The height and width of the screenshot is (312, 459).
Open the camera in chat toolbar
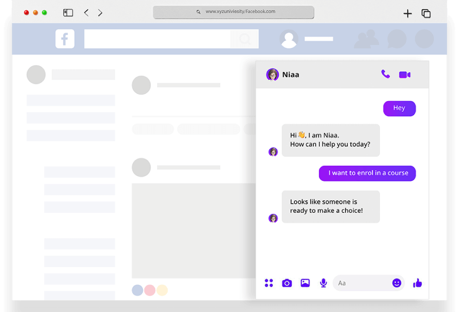coord(287,283)
